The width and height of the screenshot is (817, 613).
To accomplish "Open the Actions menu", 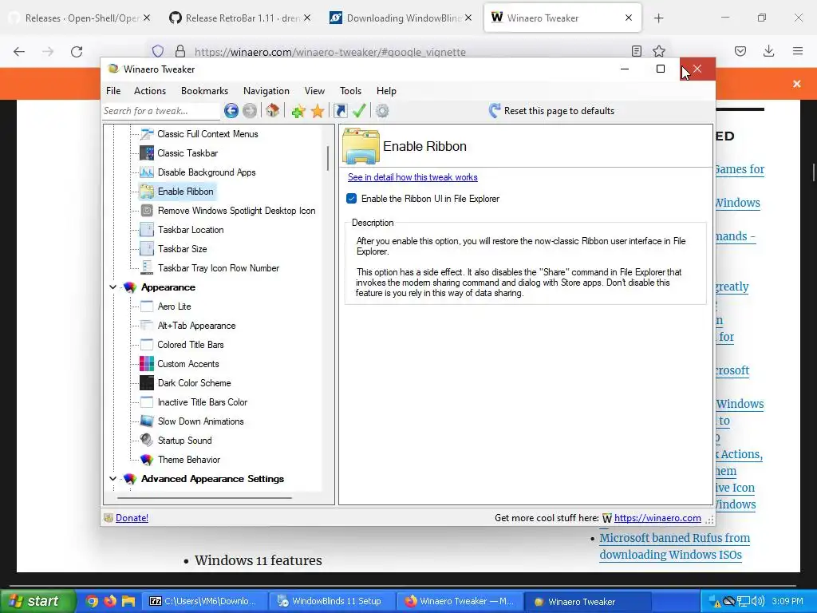I will [150, 91].
